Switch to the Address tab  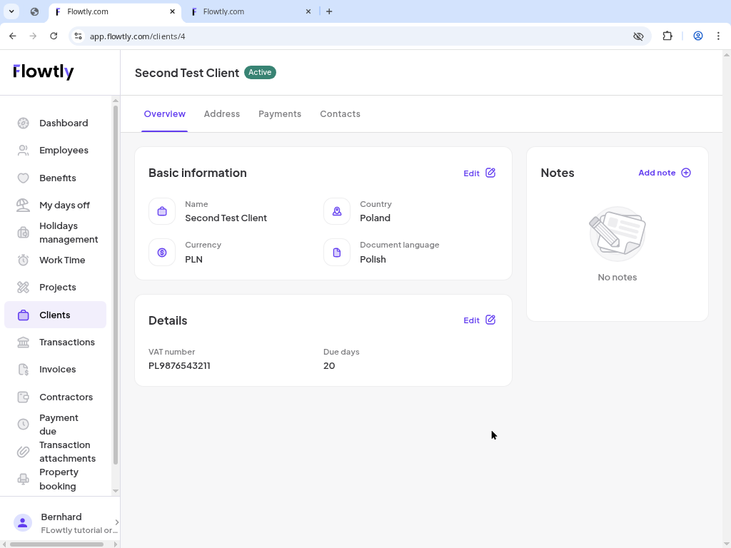click(x=221, y=114)
